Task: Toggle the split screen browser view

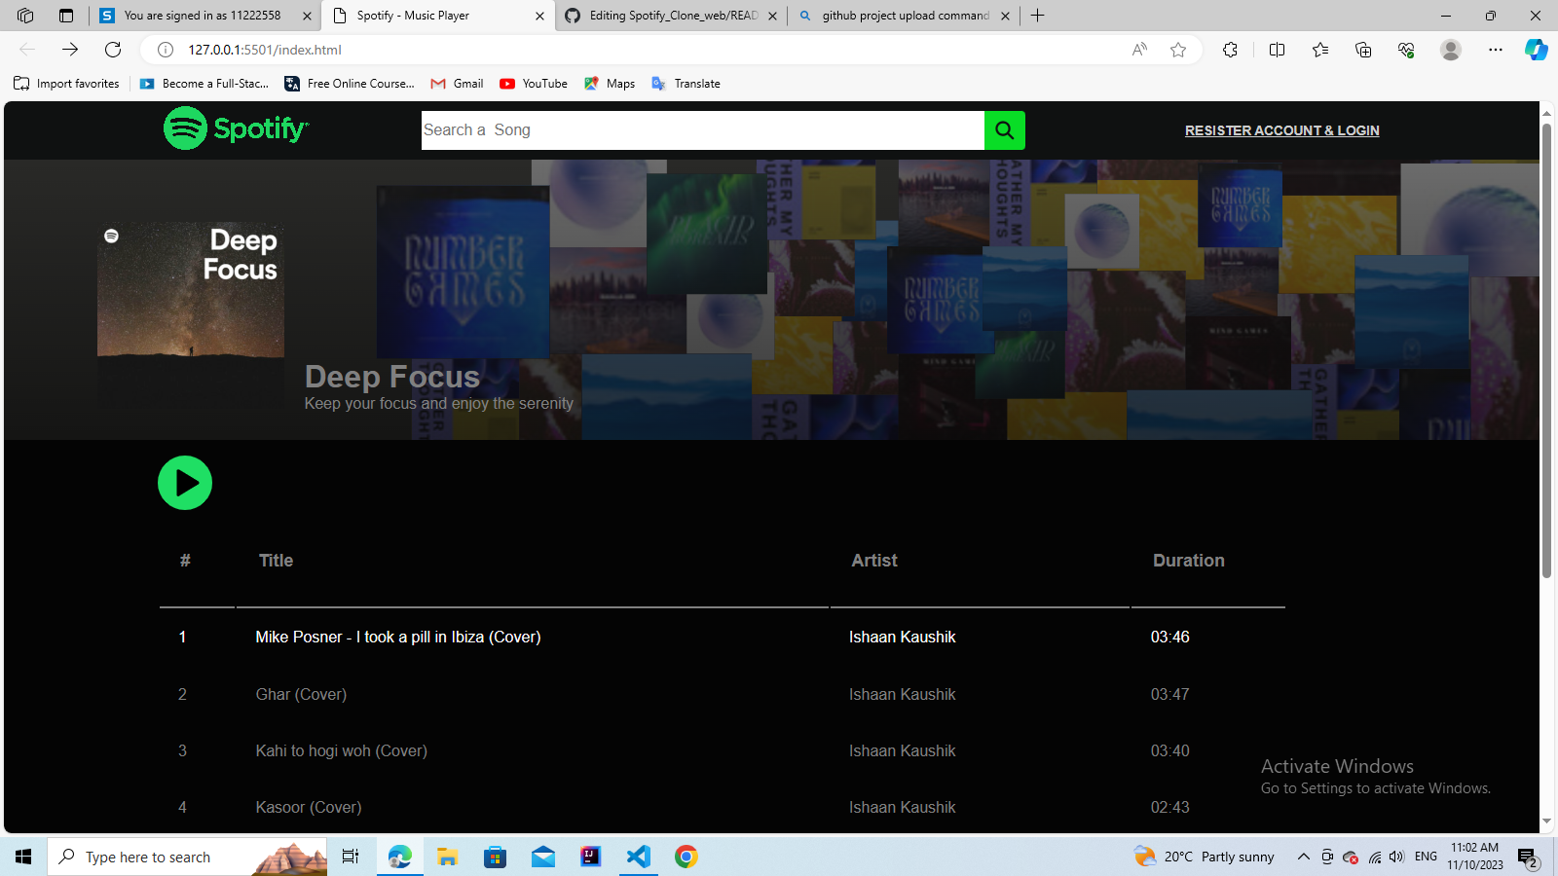Action: point(1277,50)
